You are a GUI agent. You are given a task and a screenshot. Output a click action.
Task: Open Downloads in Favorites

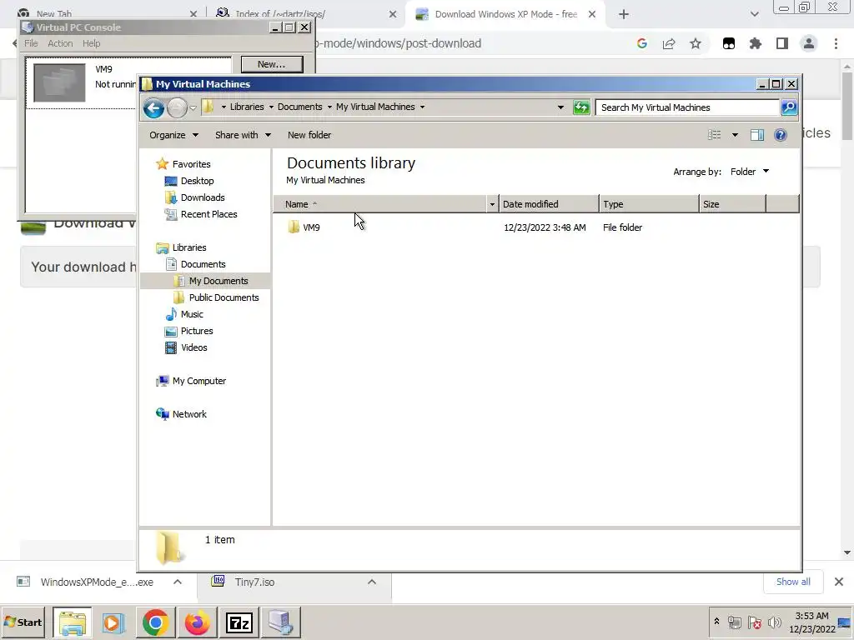coord(203,197)
